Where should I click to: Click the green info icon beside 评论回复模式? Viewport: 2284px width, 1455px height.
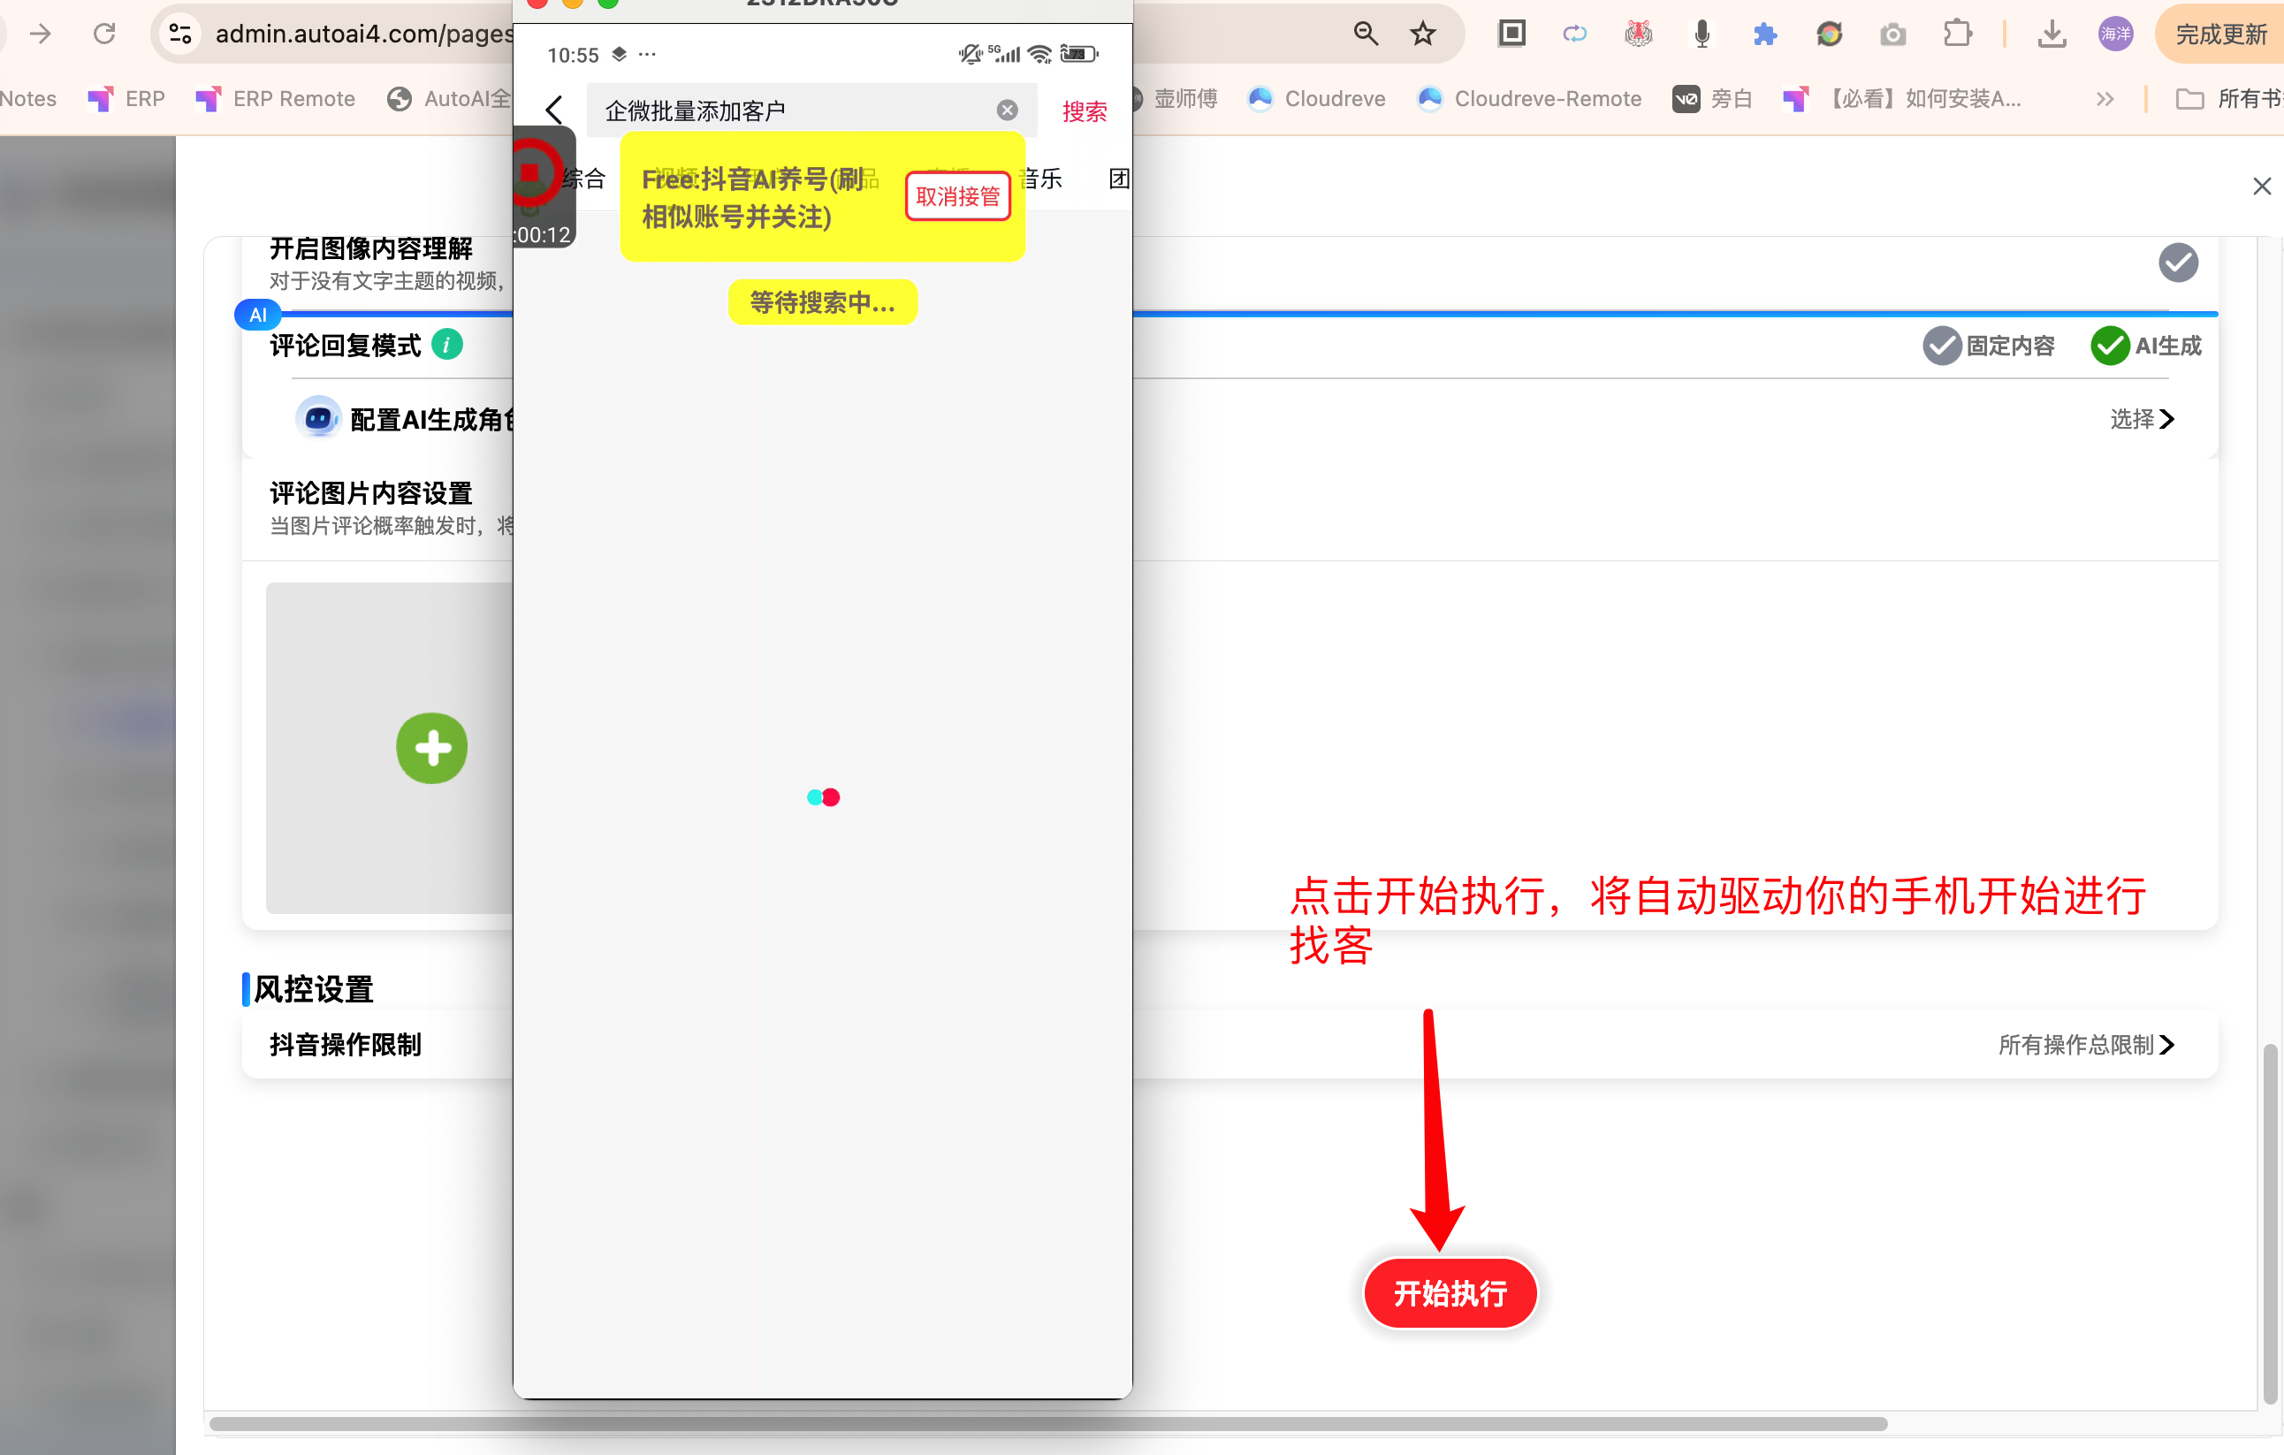pyautogui.click(x=446, y=345)
